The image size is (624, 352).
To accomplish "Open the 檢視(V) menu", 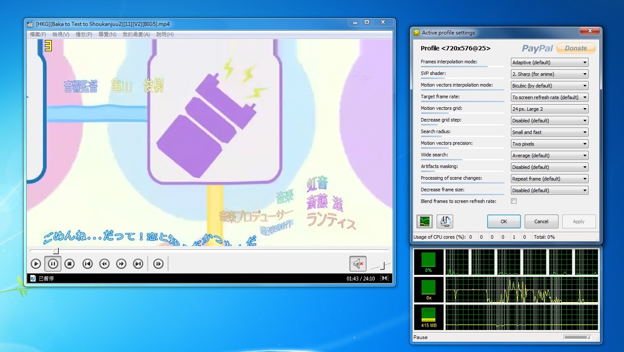I will (x=61, y=34).
